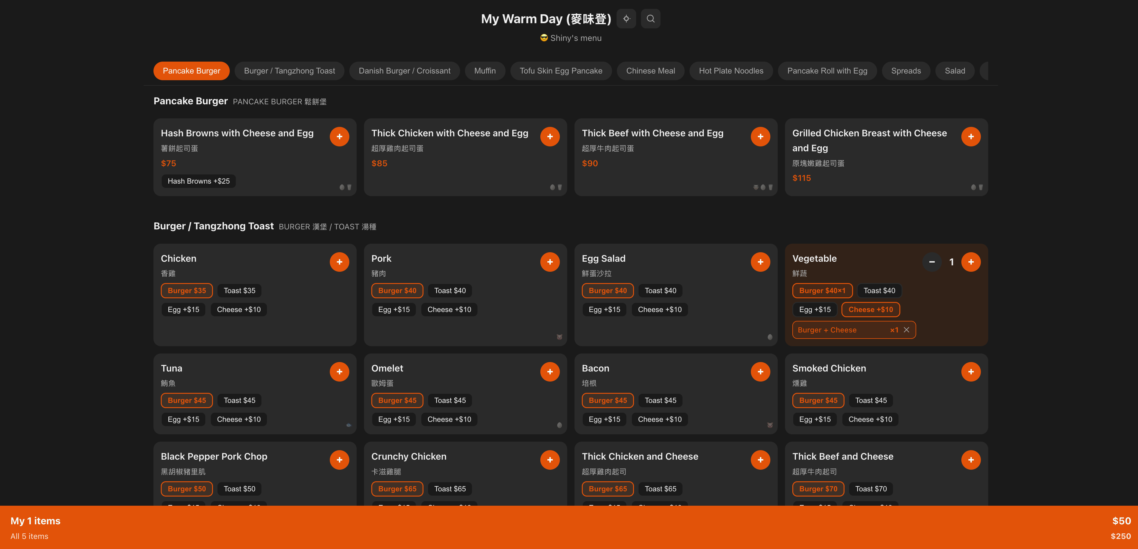Add Thick Beef with Cheese and Egg
Screen dimensions: 1138x549
760,136
